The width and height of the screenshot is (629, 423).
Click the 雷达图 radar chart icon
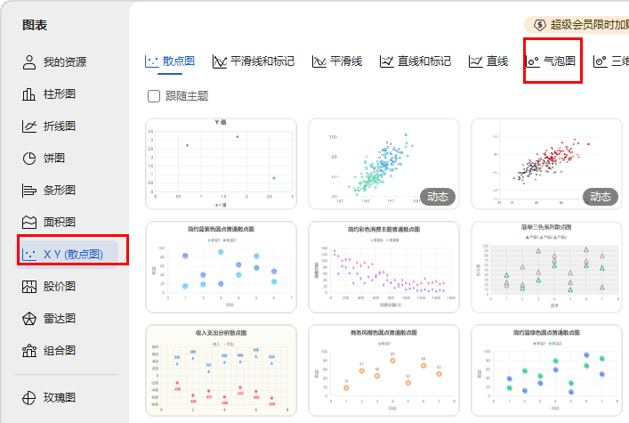click(29, 319)
